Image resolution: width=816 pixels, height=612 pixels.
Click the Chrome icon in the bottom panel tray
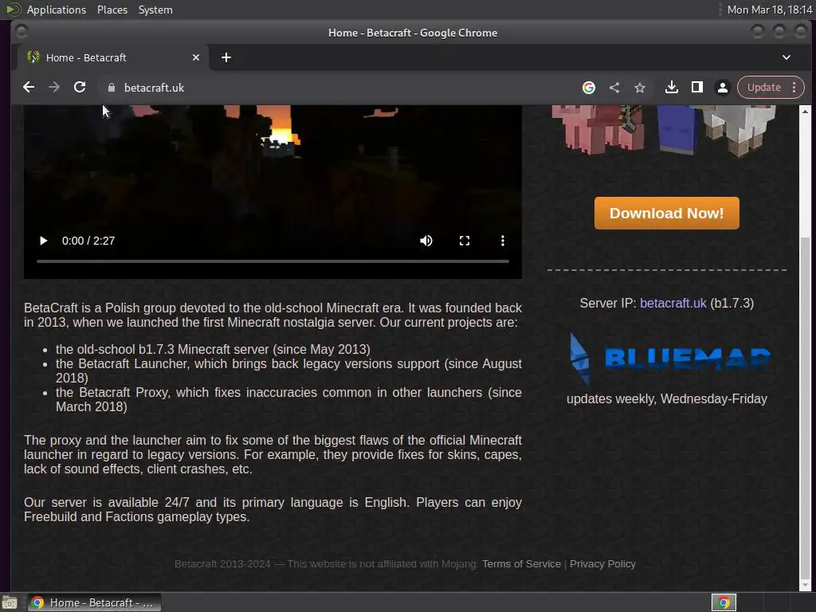pyautogui.click(x=724, y=602)
